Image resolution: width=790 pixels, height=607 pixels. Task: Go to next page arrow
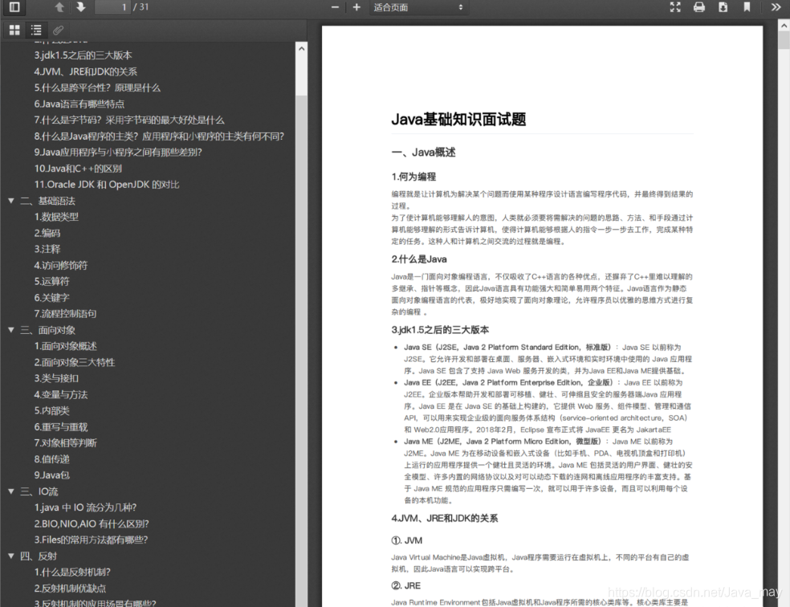click(80, 7)
